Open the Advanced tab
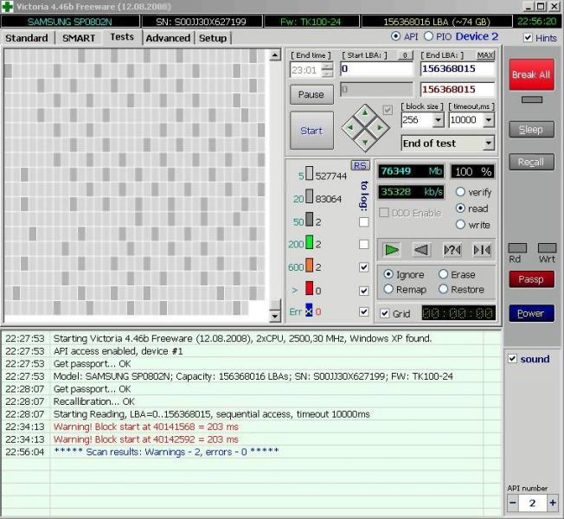564x519 pixels. (x=168, y=38)
